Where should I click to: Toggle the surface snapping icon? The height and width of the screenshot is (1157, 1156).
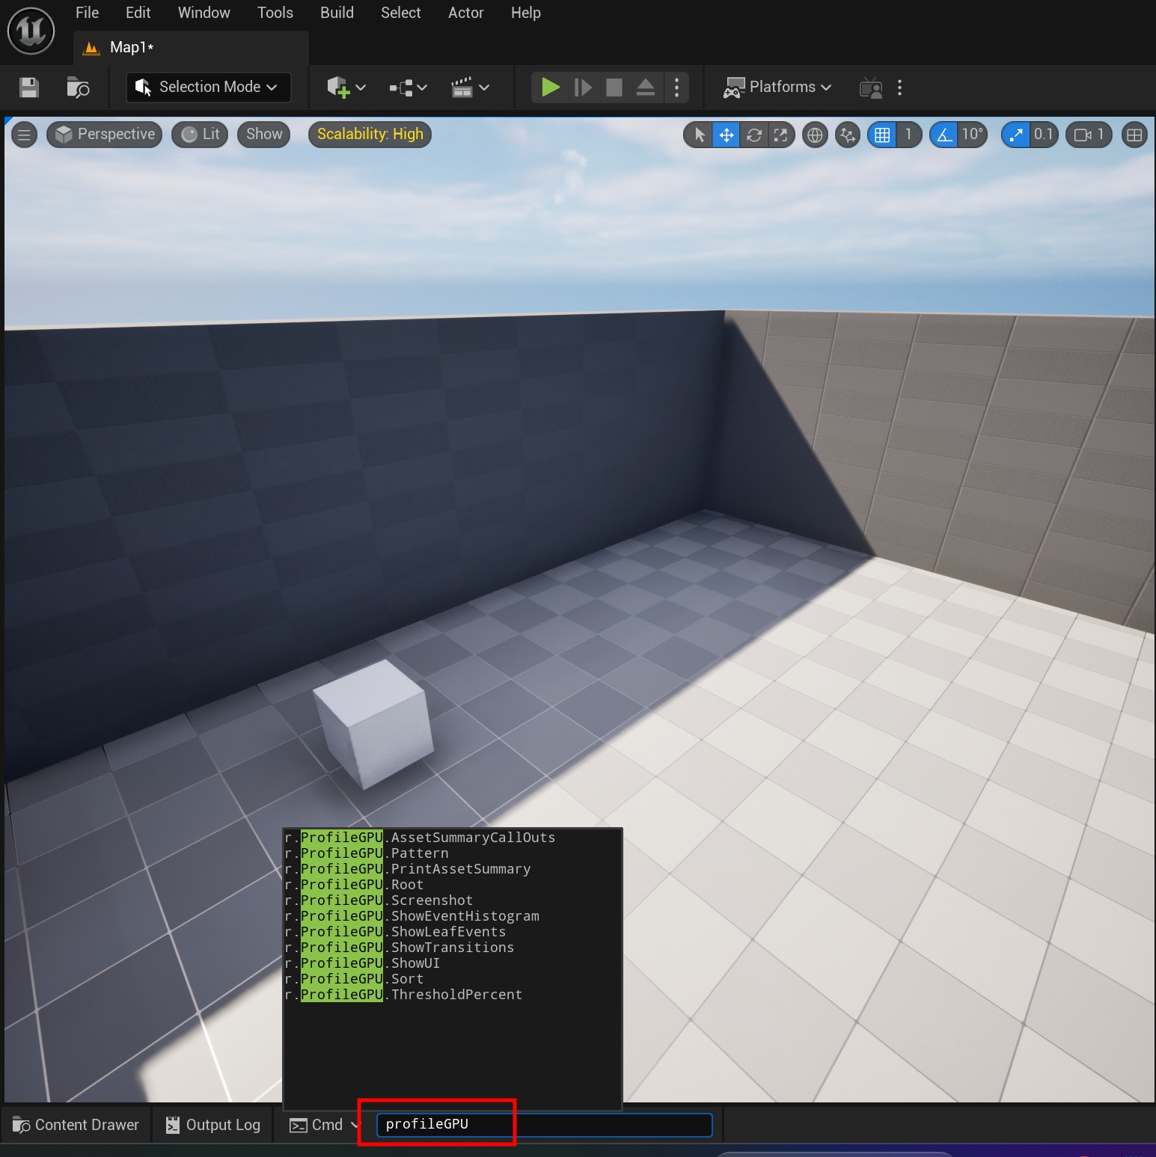coord(848,135)
